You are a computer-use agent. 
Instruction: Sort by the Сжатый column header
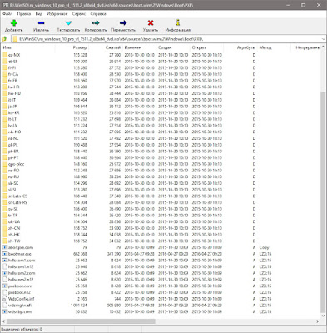coord(106,47)
